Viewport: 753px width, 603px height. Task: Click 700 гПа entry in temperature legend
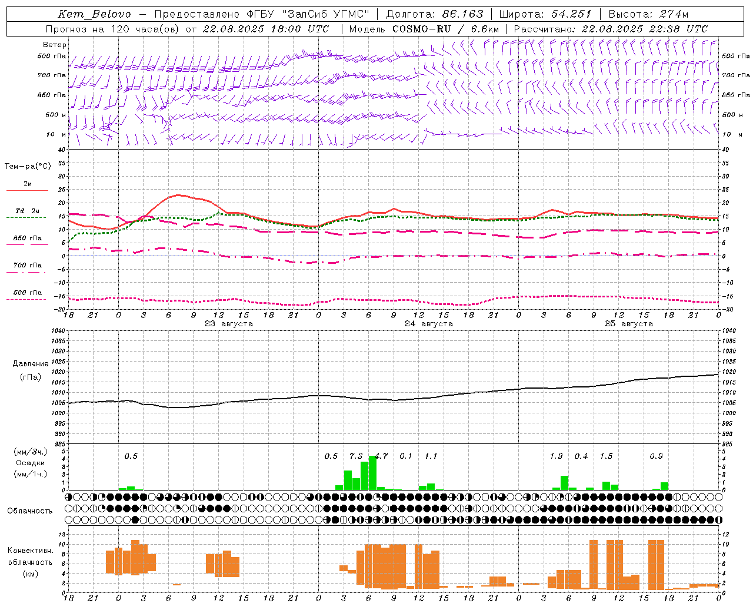[27, 267]
